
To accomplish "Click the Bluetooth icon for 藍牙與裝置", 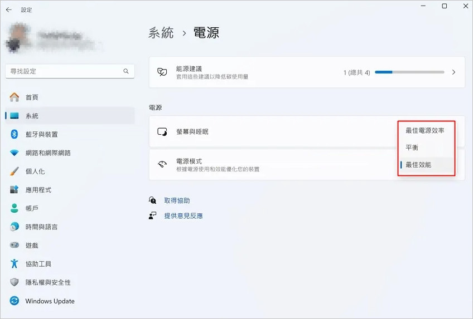I will point(14,134).
